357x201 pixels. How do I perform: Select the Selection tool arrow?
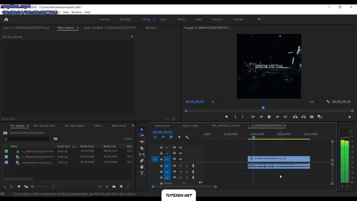pos(142,129)
